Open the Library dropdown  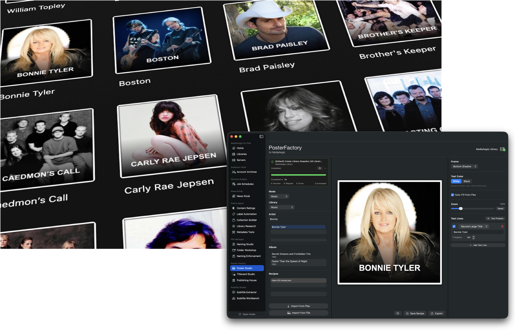pyautogui.click(x=282, y=207)
